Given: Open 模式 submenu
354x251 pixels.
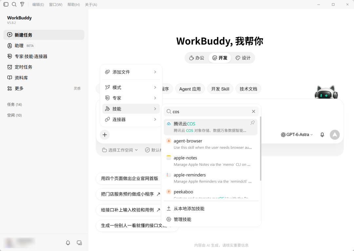Looking at the screenshot, I should (131, 87).
